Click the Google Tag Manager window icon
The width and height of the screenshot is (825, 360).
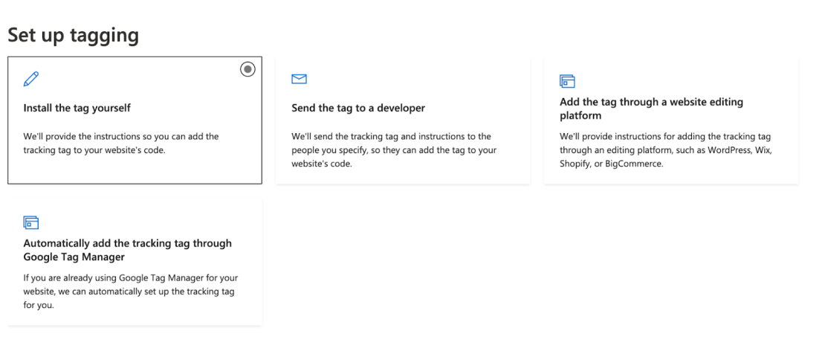[x=31, y=222]
